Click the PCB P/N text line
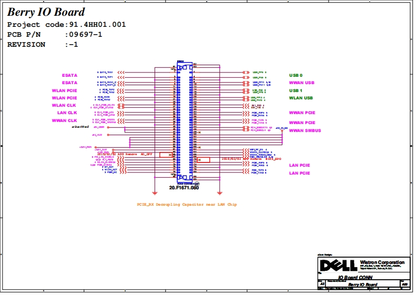Viewport: 417px width, 295px height. [x=55, y=35]
